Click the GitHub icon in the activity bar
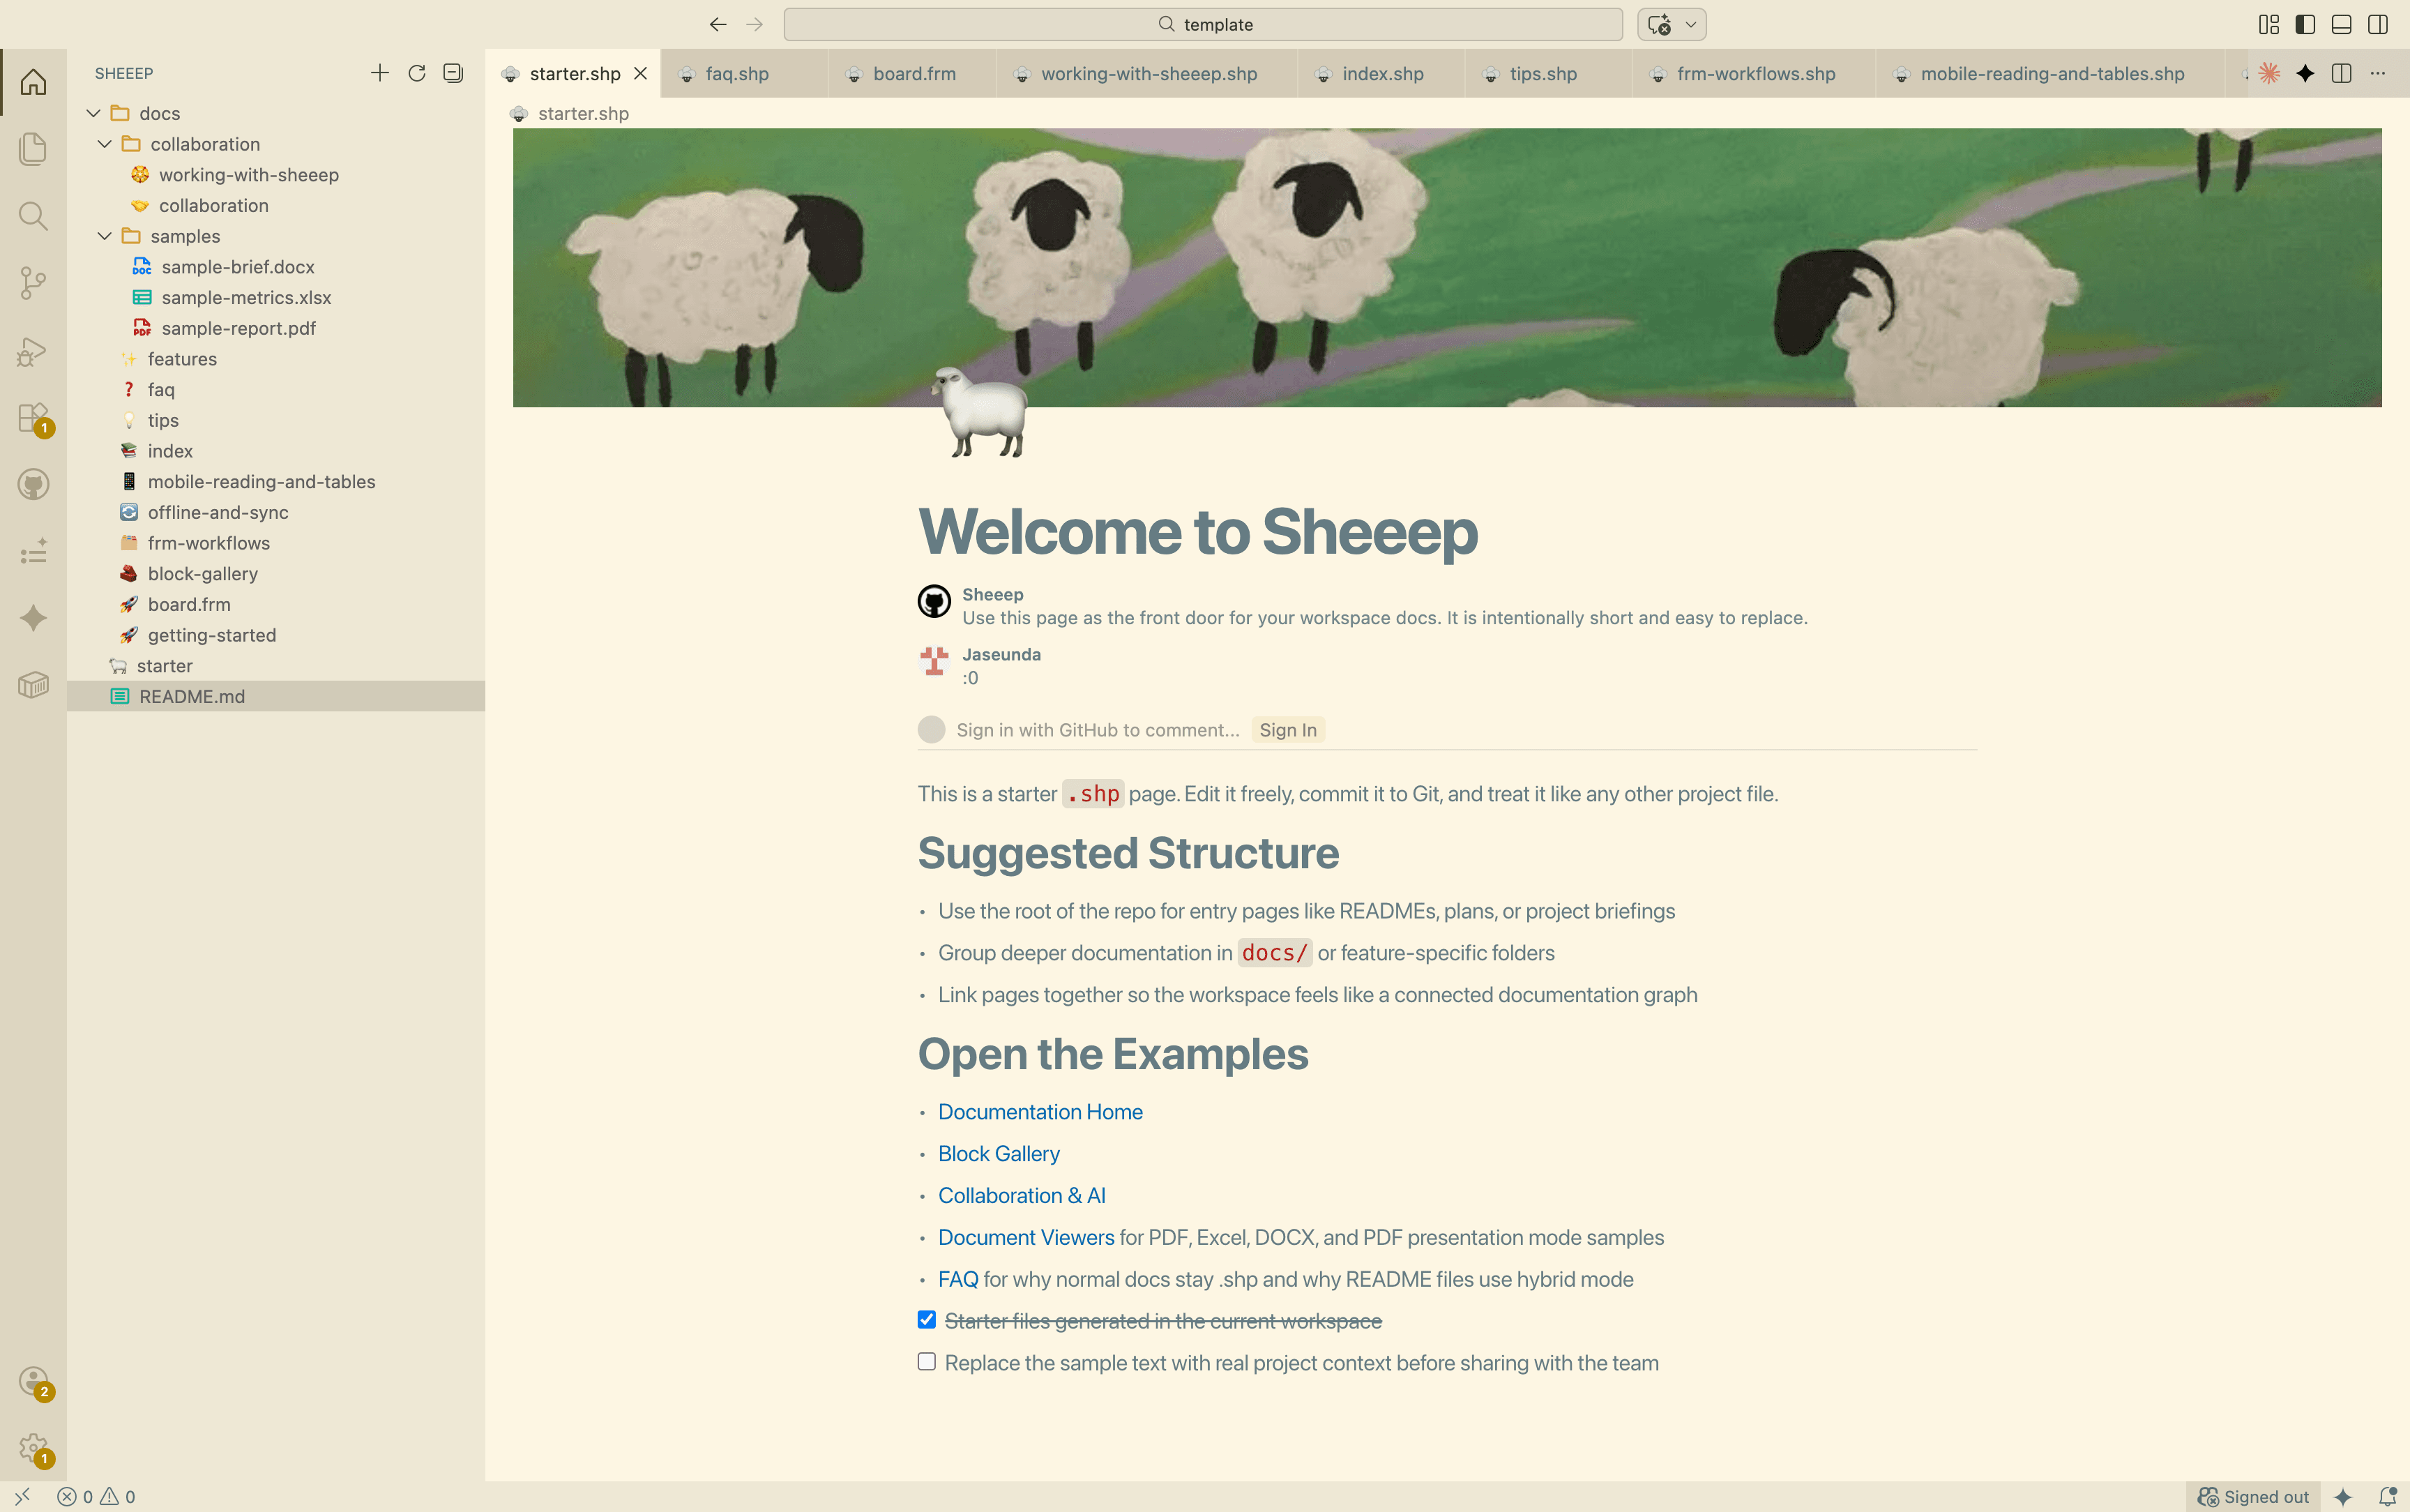Image resolution: width=2410 pixels, height=1512 pixels. click(33, 484)
